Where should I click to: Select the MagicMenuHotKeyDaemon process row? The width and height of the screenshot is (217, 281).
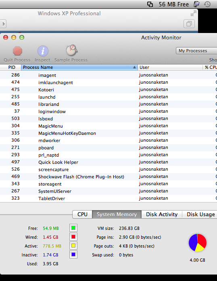tap(108, 133)
